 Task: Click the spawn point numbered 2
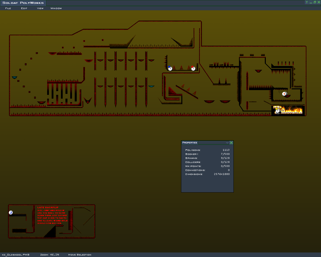pos(11,213)
